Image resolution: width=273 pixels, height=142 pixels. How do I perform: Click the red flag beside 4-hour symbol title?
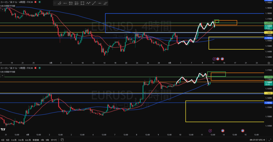pos(35,2)
